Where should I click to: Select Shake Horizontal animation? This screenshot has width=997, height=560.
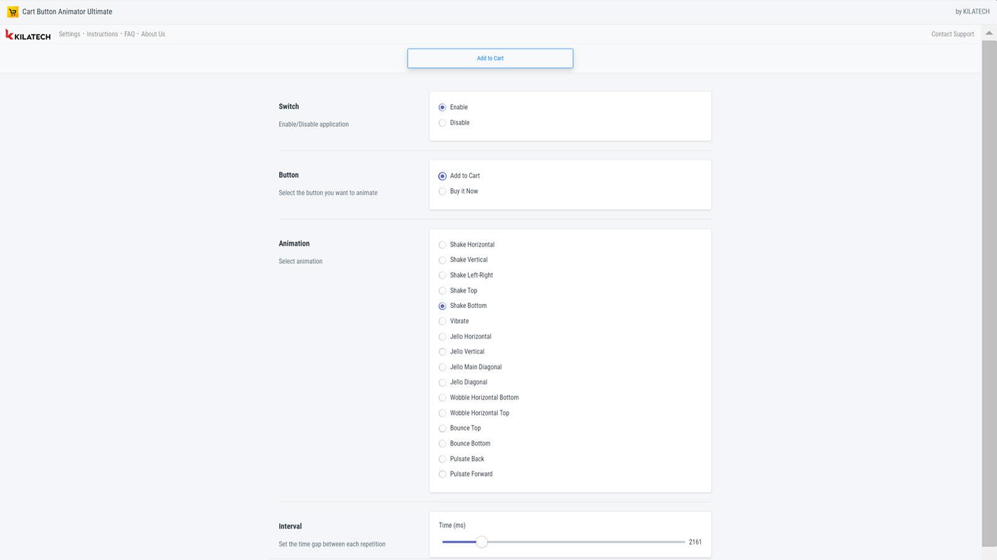pos(442,245)
